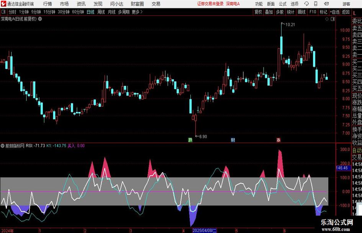This screenshot has height=233, width=362.
Task: Click the mobile phone icon in title bar
Action: [x=316, y=4]
